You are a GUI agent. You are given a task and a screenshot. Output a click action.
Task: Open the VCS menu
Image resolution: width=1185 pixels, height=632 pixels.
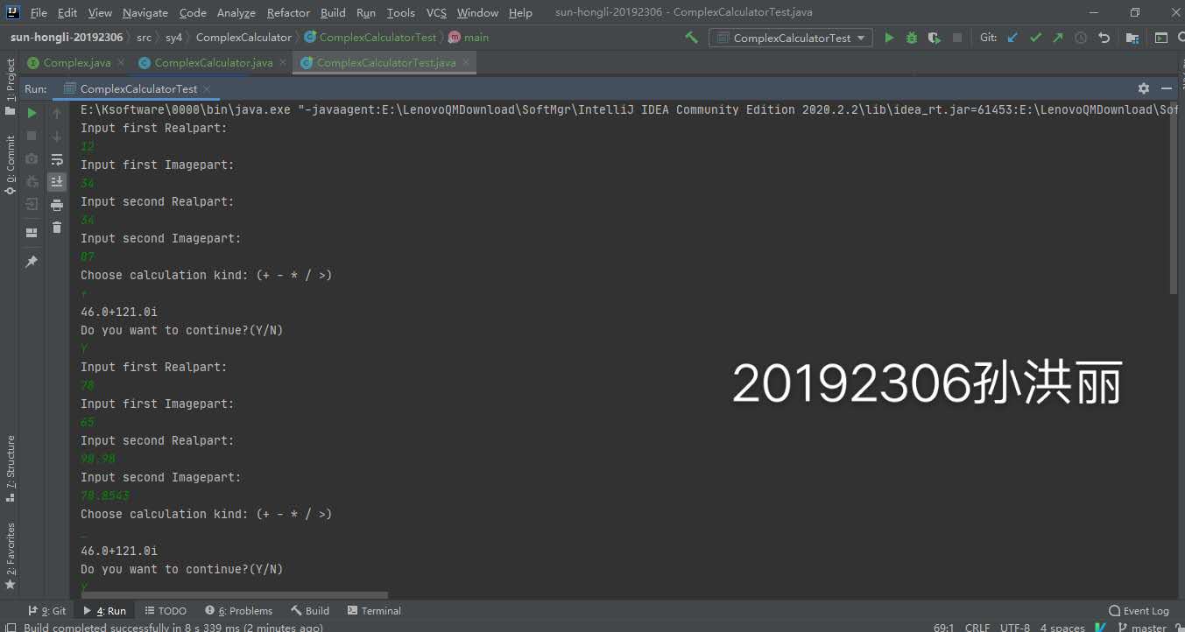coord(436,13)
